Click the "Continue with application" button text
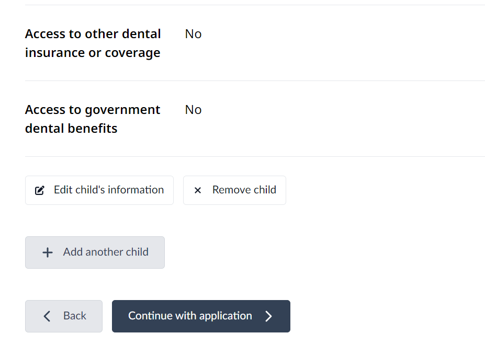This screenshot has width=485, height=345. tap(190, 316)
